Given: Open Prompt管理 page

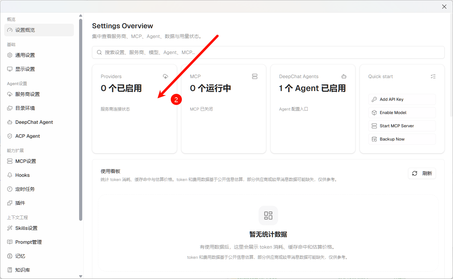Looking at the screenshot, I should pos(39,242).
